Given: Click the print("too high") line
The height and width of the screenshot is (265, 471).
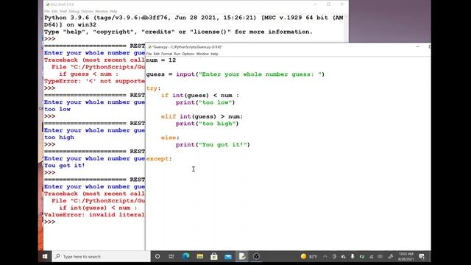Looking at the screenshot, I should point(208,124).
